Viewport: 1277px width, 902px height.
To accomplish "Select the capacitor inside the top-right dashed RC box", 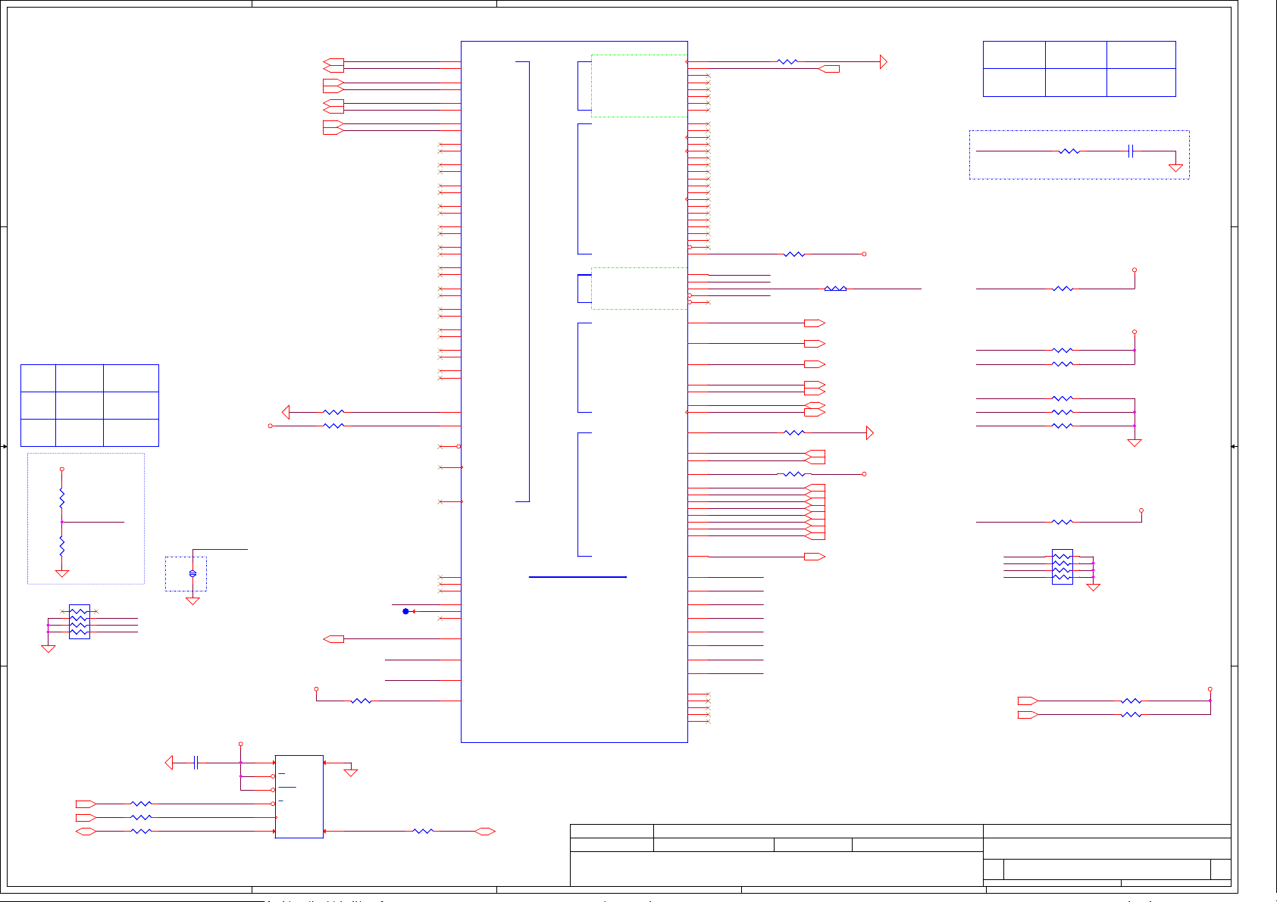I will point(1130,151).
